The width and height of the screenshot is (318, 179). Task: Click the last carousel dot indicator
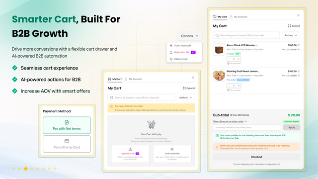(x=55, y=169)
